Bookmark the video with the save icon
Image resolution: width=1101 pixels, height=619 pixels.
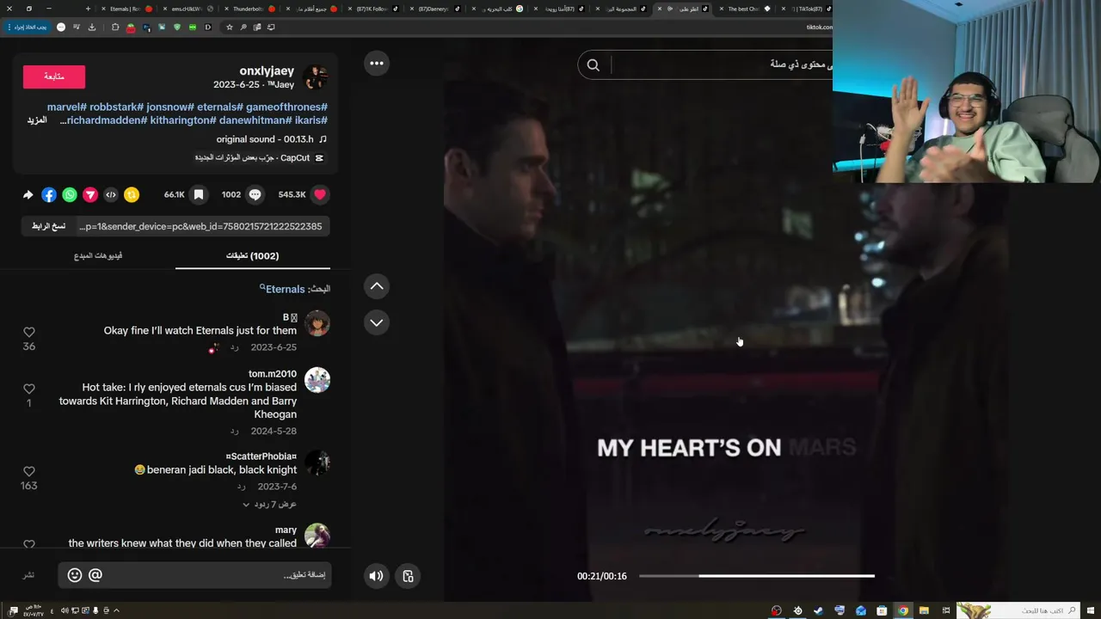(199, 194)
